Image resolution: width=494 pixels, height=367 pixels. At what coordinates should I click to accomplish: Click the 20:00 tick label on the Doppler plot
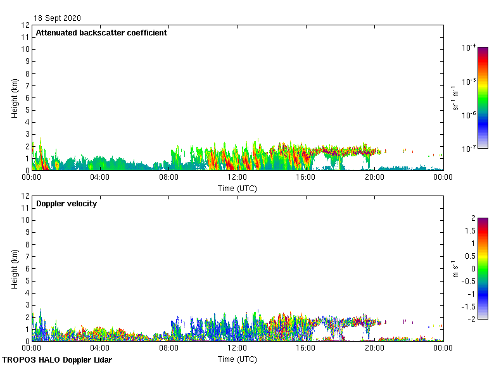pos(374,348)
